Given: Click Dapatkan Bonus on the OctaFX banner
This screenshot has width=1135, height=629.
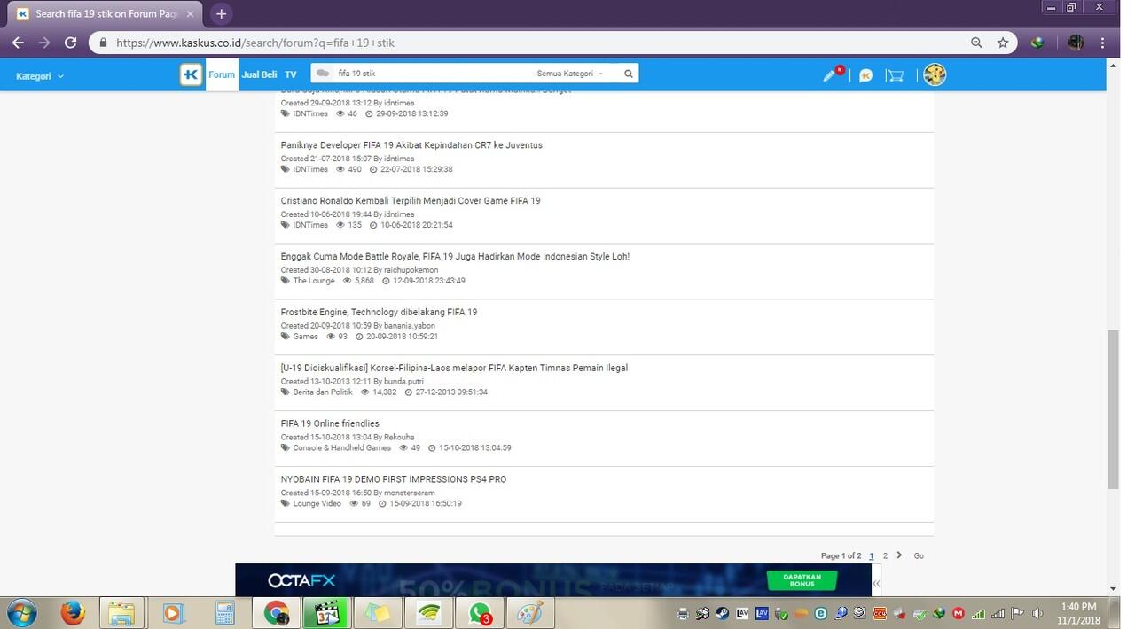Looking at the screenshot, I should pos(802,580).
